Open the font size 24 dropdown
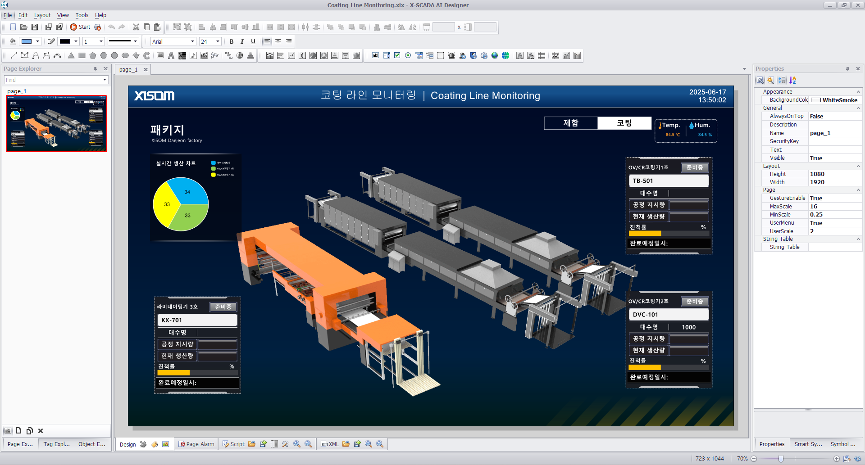The width and height of the screenshot is (865, 465). click(218, 41)
